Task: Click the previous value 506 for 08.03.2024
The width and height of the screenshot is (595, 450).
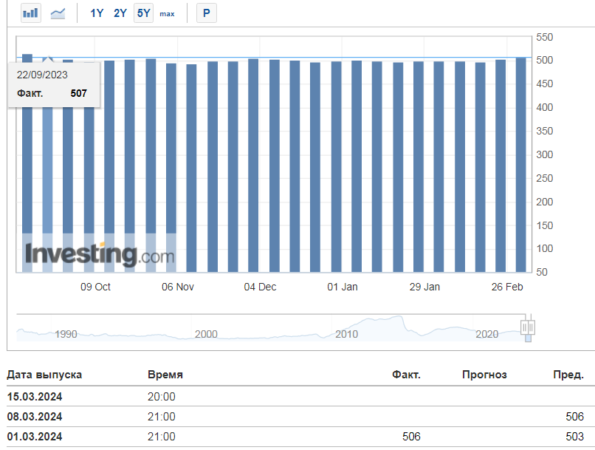Action: (x=574, y=417)
